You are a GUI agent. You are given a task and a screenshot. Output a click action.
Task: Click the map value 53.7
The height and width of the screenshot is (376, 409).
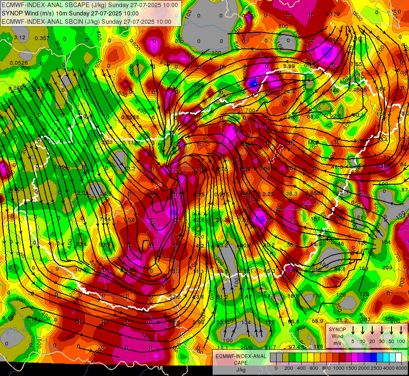tap(105, 245)
